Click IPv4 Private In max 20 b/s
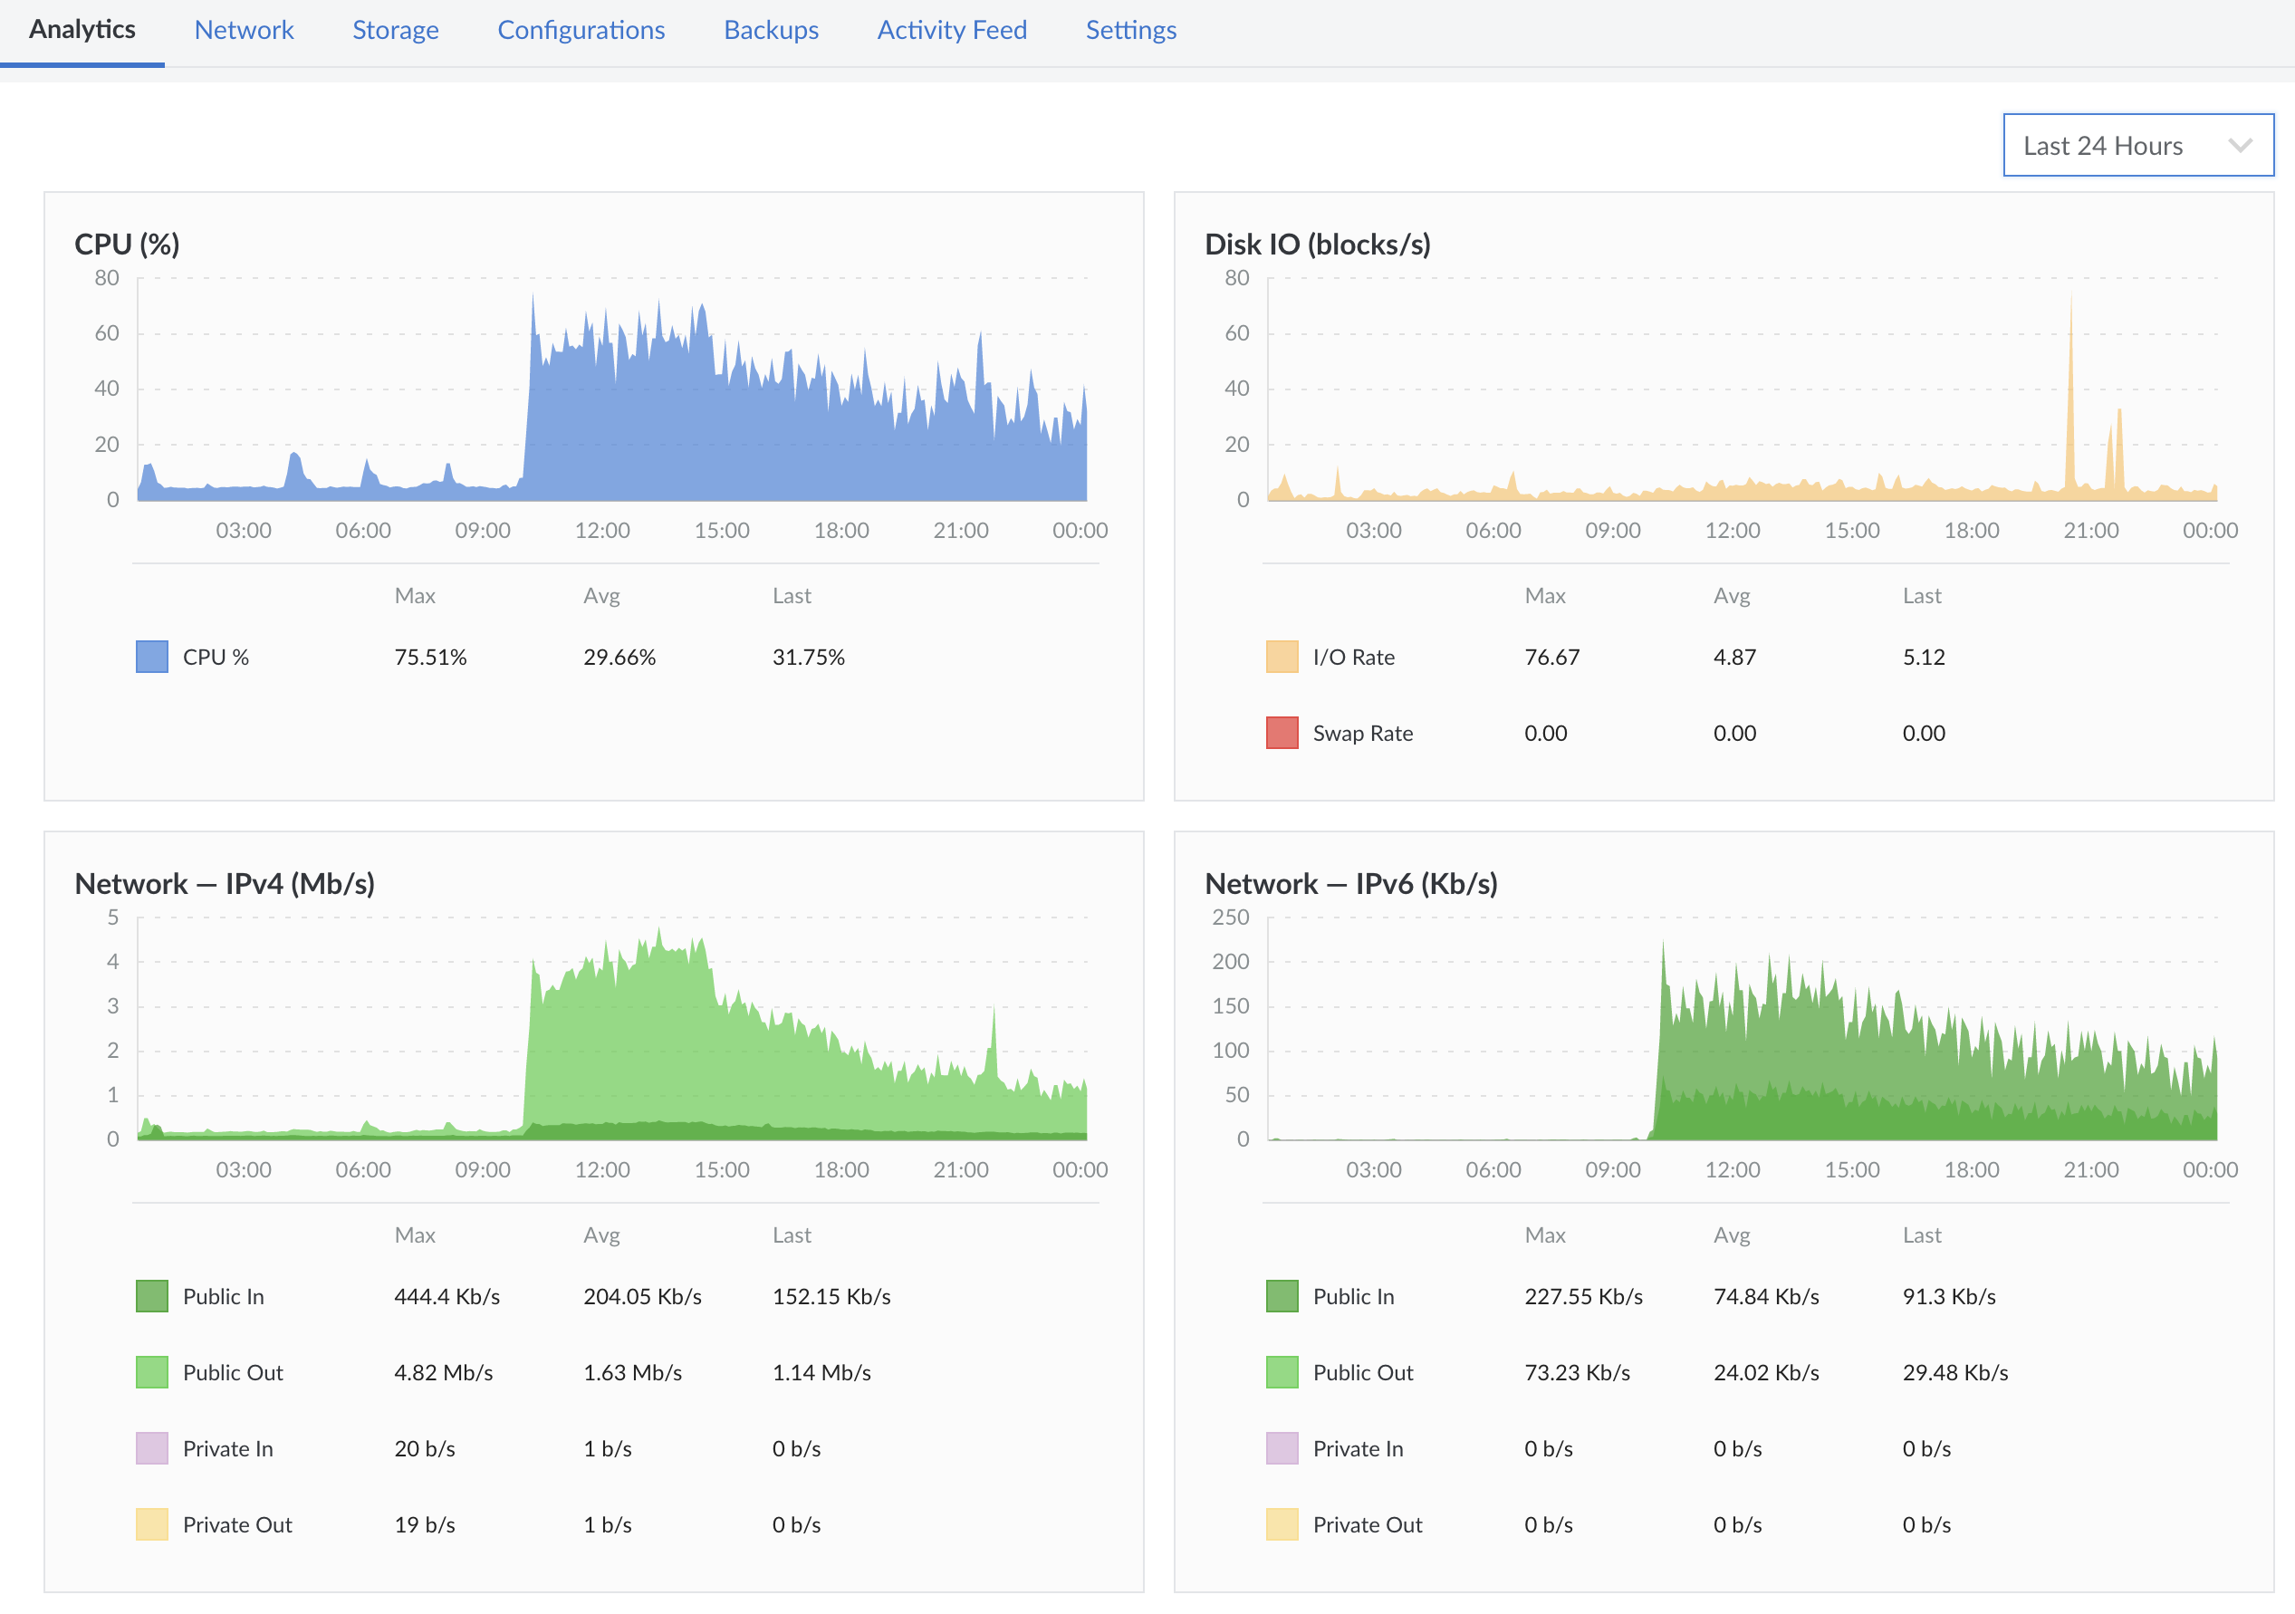The width and height of the screenshot is (2295, 1614). 425,1448
